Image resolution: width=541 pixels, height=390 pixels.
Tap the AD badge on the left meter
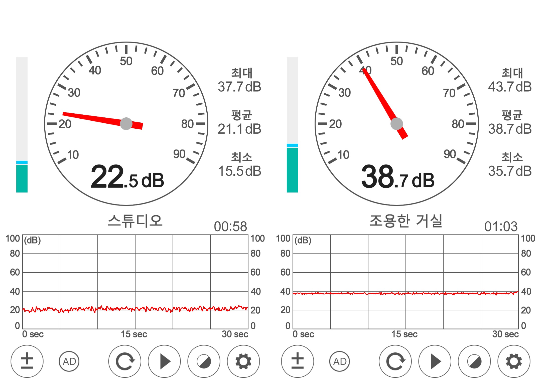(x=69, y=361)
